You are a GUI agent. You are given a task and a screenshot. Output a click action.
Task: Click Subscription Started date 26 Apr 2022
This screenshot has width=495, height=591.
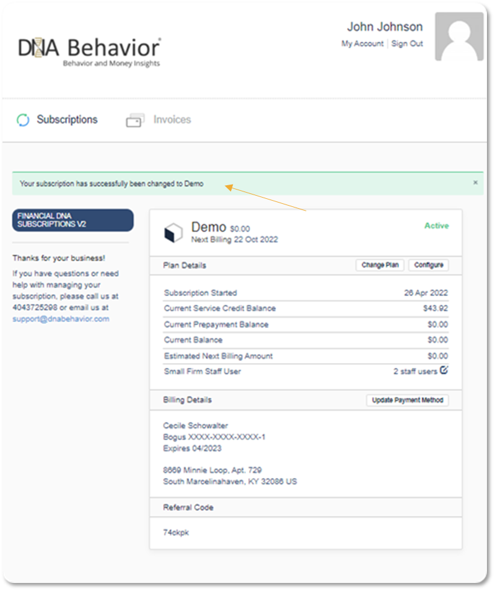tap(426, 293)
